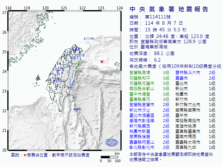Image resolution: width=223 pixels, height=167 pixels.
Task: Click the 彭佳嶼 island label on the map
Action: [90, 39]
